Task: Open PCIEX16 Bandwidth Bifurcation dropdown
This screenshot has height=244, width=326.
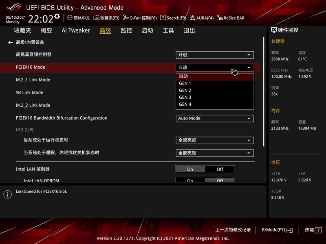Action: (215, 118)
